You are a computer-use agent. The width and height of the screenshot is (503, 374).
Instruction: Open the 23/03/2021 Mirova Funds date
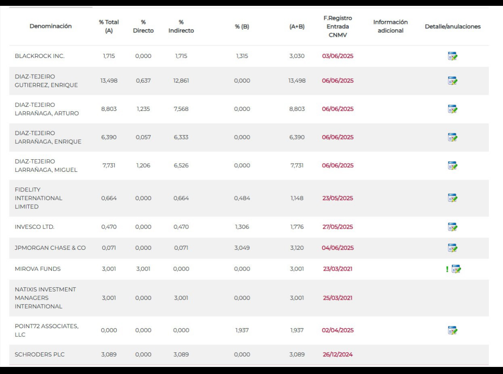(337, 269)
